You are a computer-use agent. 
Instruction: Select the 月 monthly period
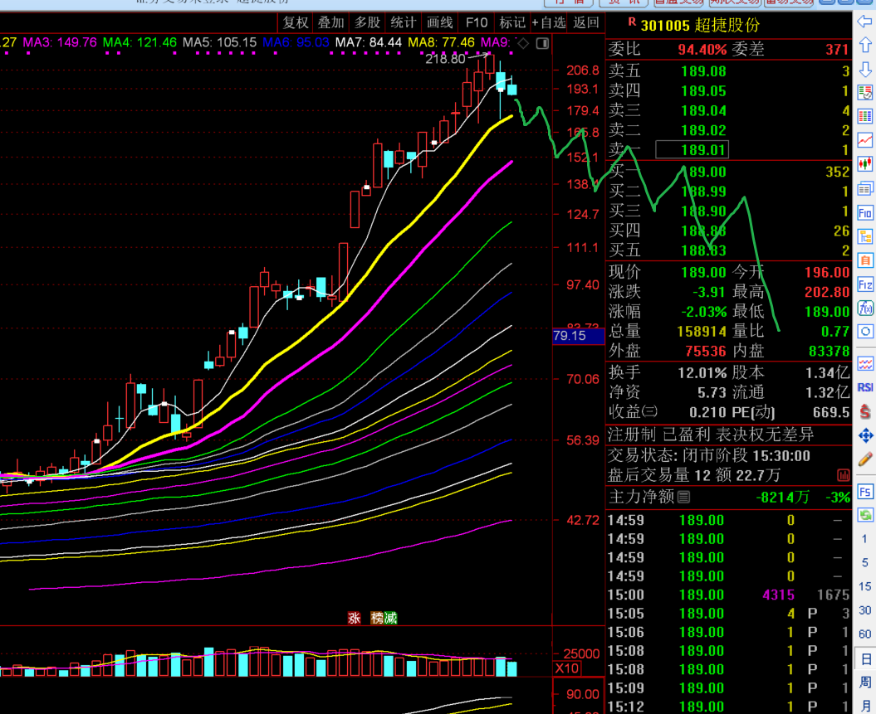tap(864, 706)
